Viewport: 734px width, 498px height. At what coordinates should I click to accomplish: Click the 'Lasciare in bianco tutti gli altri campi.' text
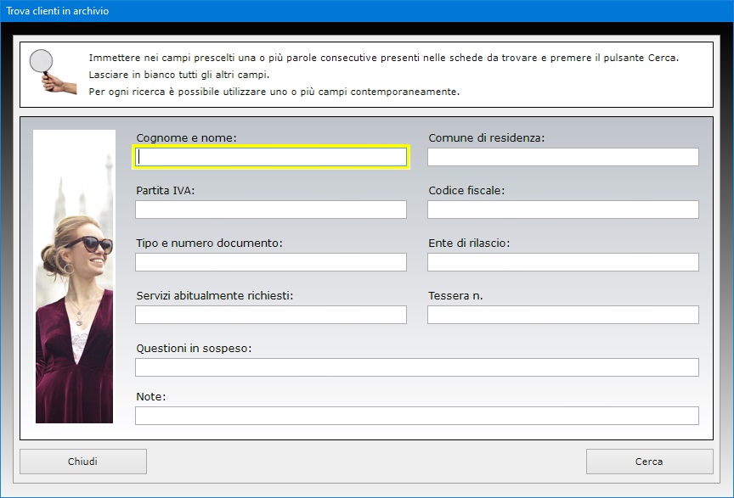(179, 75)
